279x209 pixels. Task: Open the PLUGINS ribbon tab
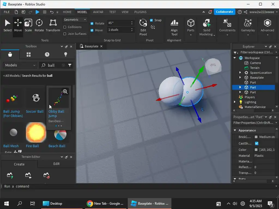(x=140, y=12)
